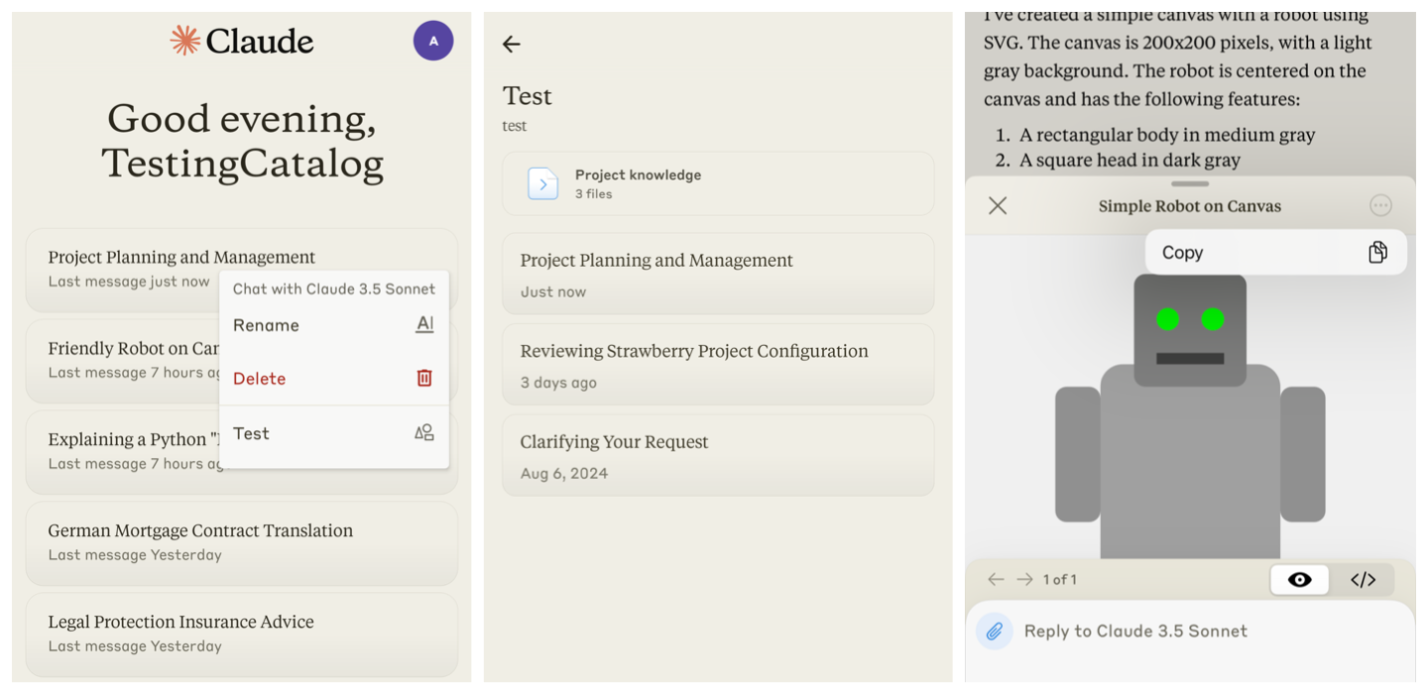
Task: Click the red Delete trash icon
Action: tap(424, 378)
